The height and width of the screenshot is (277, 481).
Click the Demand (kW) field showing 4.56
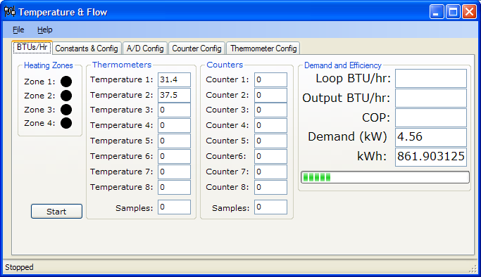[431, 137]
